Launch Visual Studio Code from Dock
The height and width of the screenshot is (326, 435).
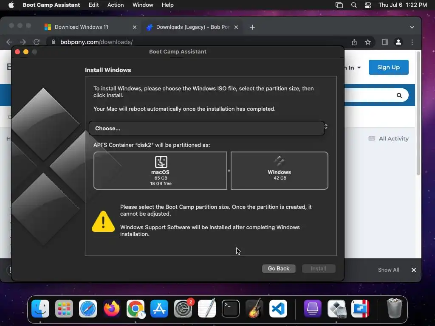click(x=278, y=309)
